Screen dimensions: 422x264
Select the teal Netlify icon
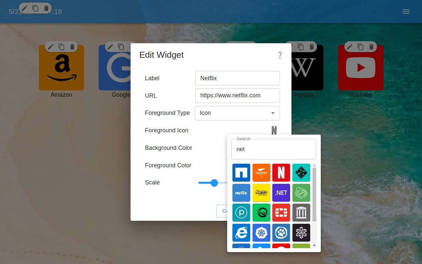click(x=301, y=173)
